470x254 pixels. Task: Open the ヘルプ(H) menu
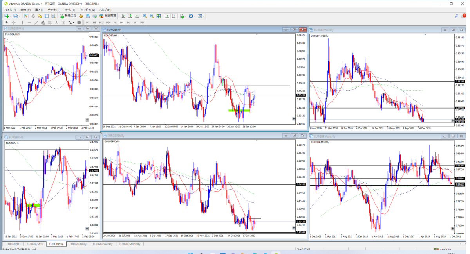[105, 10]
